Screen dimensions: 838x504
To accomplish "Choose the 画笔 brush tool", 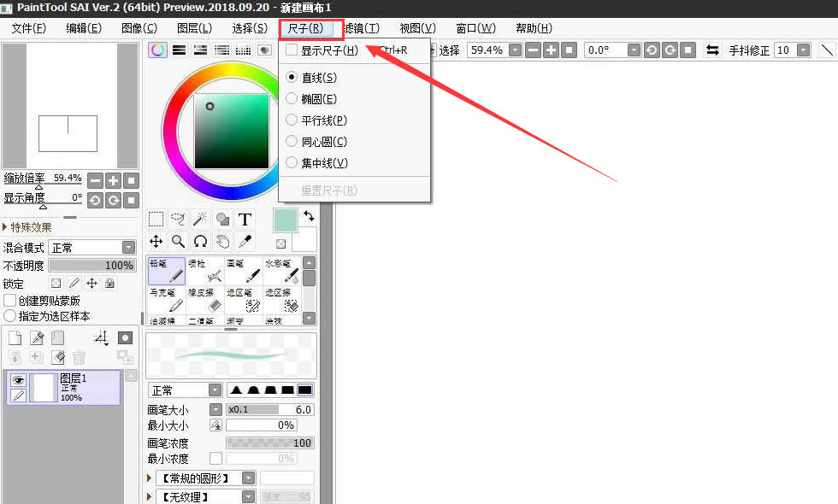I will click(x=244, y=271).
